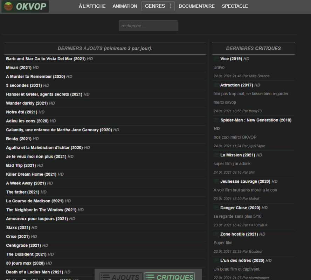Open Slaxx (2021)
The image size is (311, 280).
tap(18, 228)
